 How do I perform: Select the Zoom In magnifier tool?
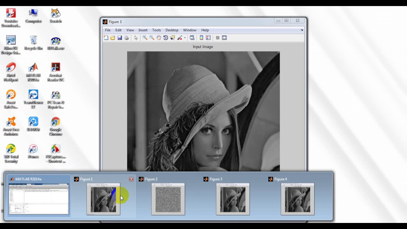click(145, 38)
